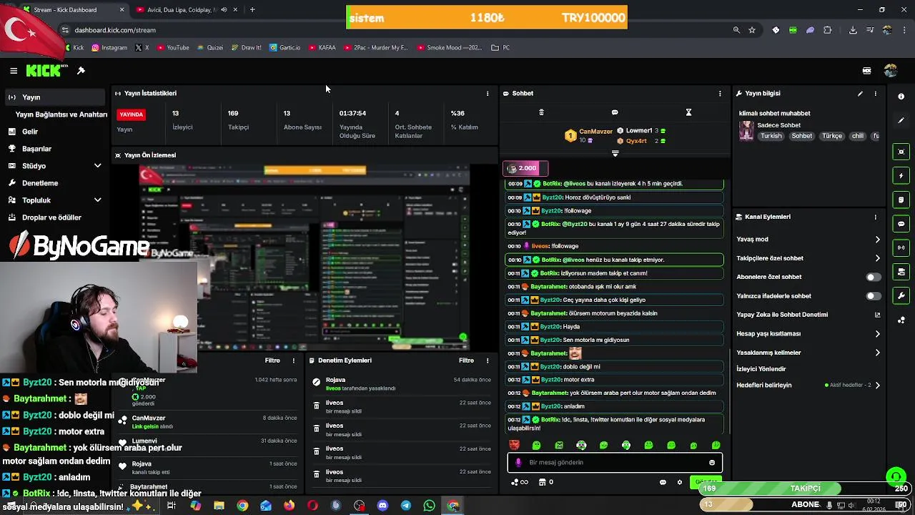Click the wrench icon in right sidebar
This screenshot has width=915, height=515.
(901, 295)
